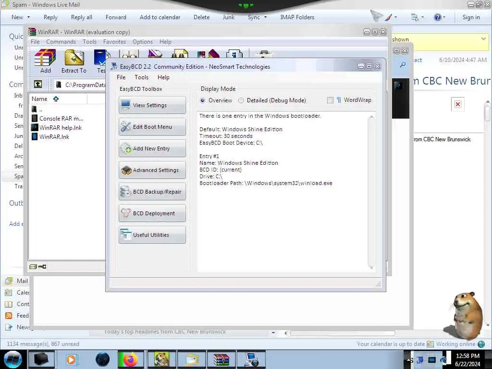Enable the WordWrap checkbox

[330, 100]
